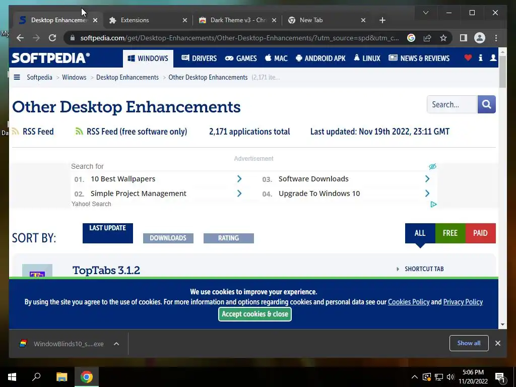516x387 pixels.
Task: Open ad arrow for Simple Project Management
Action: (239, 193)
